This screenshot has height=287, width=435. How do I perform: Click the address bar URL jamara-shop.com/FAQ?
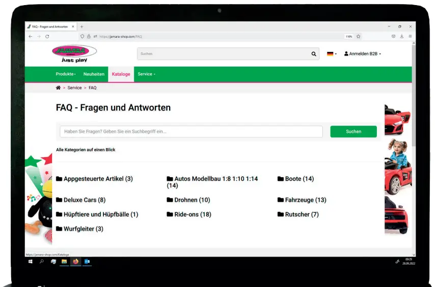[x=121, y=36]
